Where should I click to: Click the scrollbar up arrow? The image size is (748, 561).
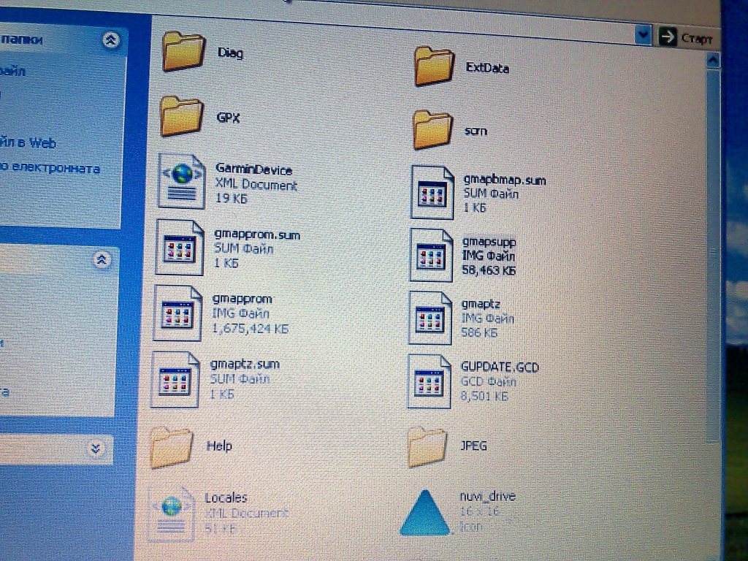(x=713, y=60)
